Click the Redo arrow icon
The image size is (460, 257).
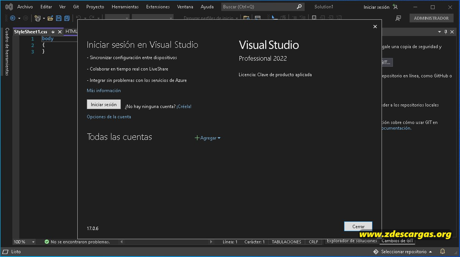click(x=92, y=18)
